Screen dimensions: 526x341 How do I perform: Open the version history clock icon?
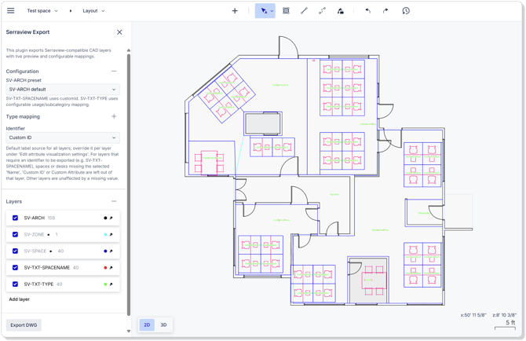click(406, 11)
